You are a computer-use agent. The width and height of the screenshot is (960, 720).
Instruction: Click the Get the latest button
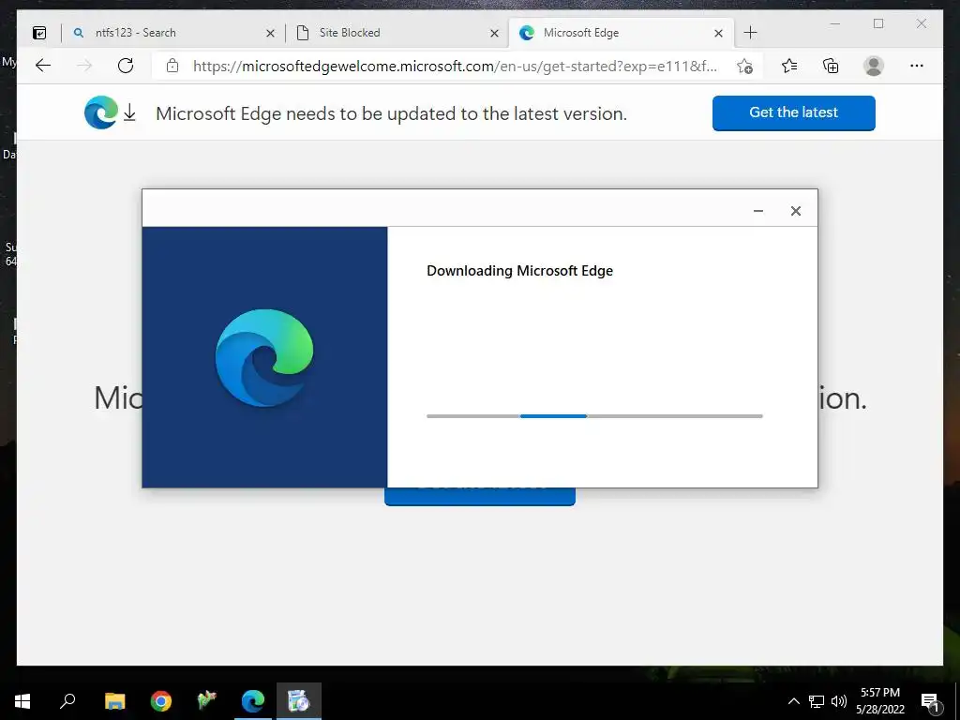[793, 112]
